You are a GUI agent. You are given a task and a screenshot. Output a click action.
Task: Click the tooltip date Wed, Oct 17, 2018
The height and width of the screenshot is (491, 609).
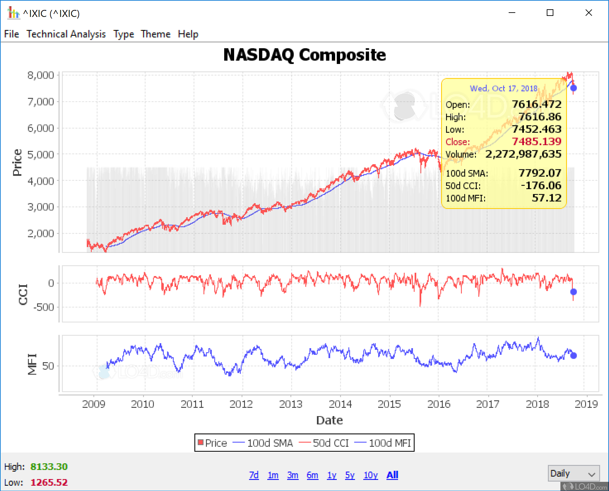click(x=504, y=88)
